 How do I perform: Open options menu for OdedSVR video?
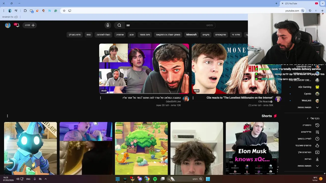(100, 98)
